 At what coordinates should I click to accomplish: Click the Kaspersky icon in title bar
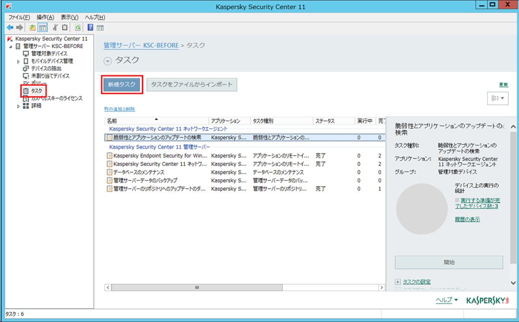coord(10,7)
